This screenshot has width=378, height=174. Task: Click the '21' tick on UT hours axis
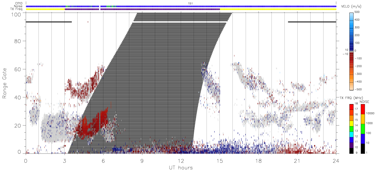[297, 160]
